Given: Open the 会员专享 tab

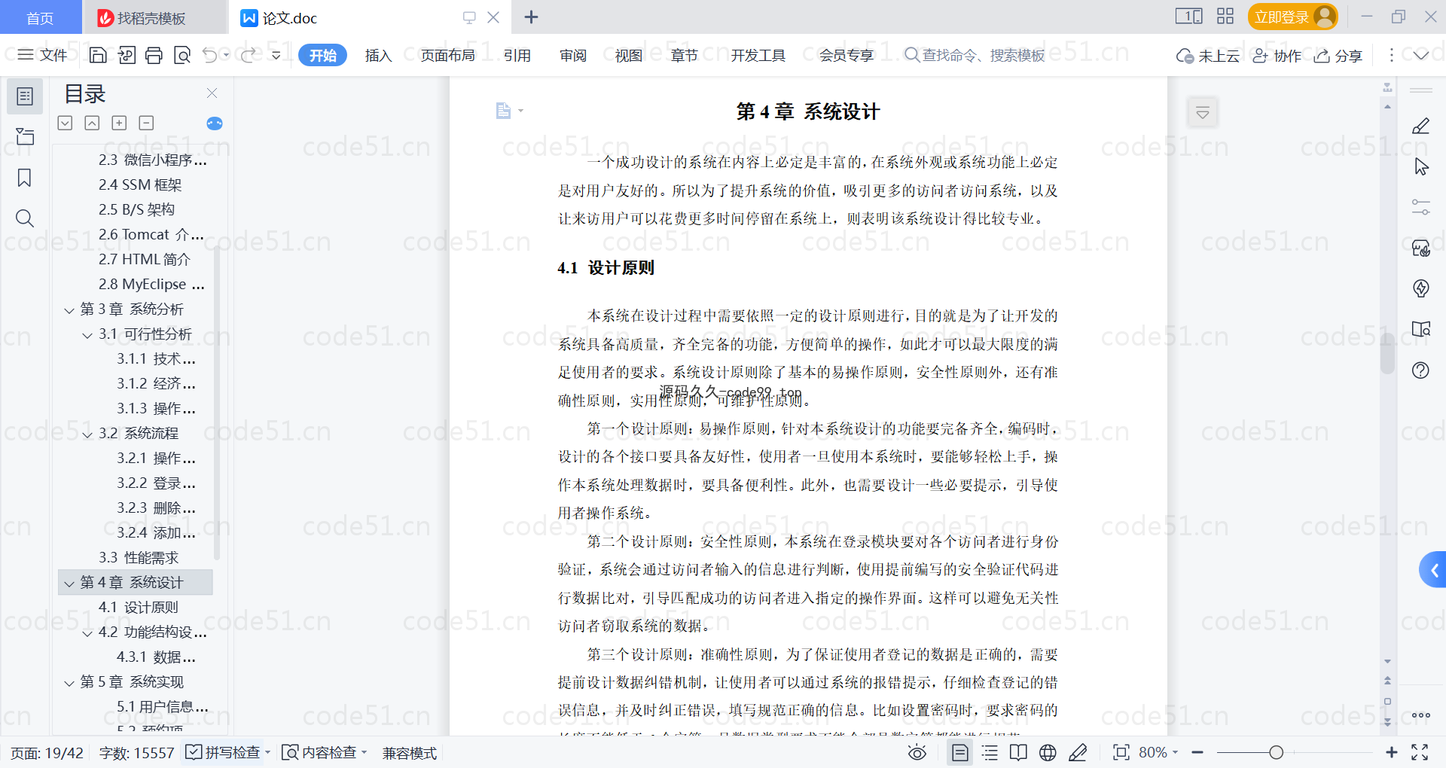Looking at the screenshot, I should (x=847, y=55).
